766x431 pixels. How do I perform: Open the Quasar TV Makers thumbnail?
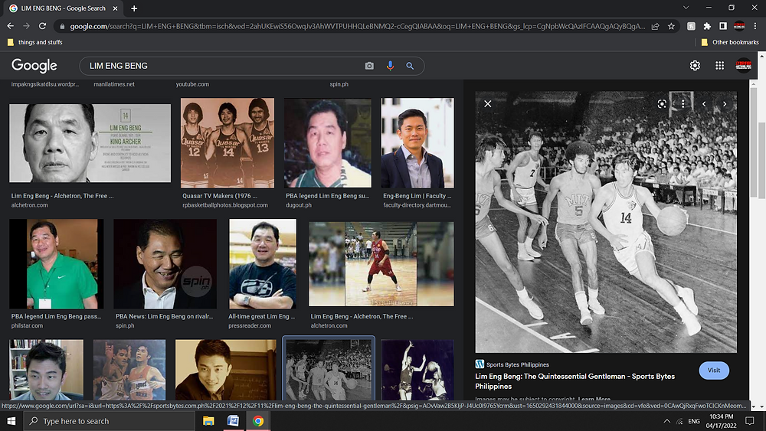tap(228, 143)
